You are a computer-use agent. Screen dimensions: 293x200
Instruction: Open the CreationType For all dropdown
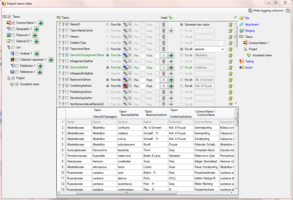pos(223,43)
